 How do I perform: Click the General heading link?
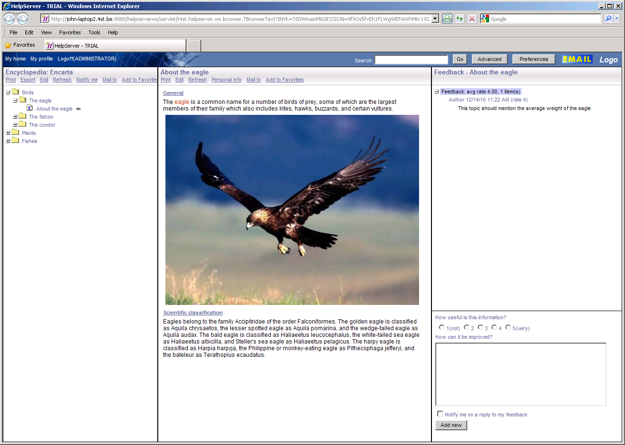[173, 93]
